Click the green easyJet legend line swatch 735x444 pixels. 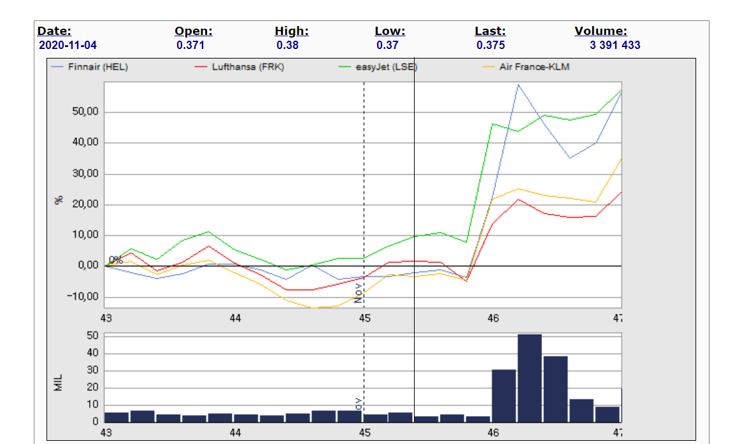coord(345,67)
